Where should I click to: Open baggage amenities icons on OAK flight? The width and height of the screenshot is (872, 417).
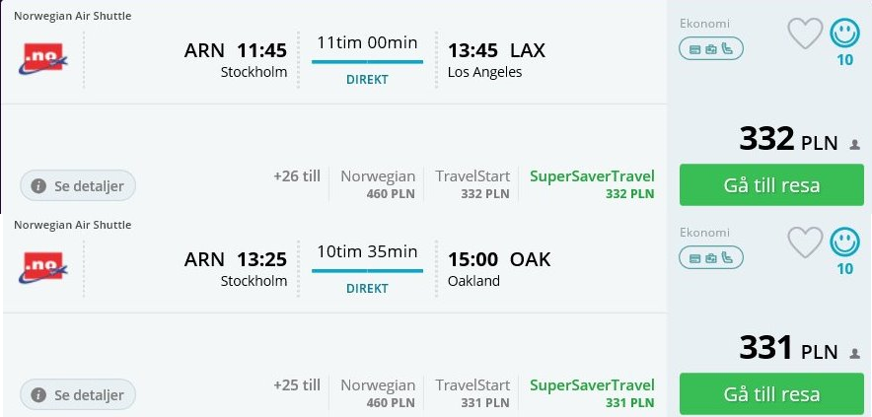coord(711,258)
